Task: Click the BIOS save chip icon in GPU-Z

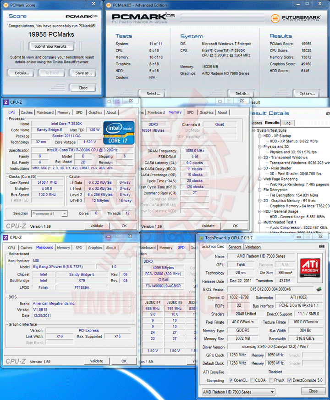Action: click(x=319, y=289)
